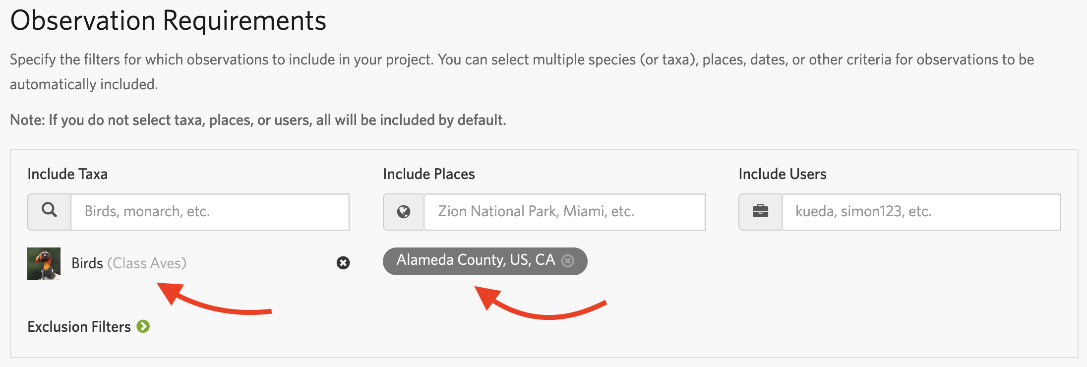This screenshot has width=1087, height=367.
Task: Click the globe icon beside places field
Action: pos(404,212)
